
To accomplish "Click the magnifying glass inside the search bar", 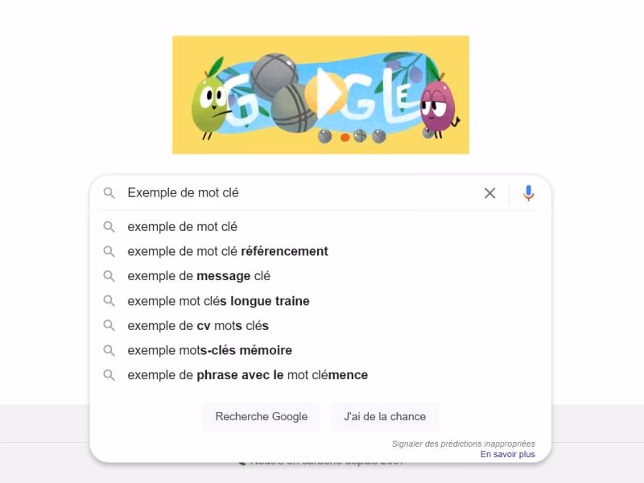I will [110, 192].
